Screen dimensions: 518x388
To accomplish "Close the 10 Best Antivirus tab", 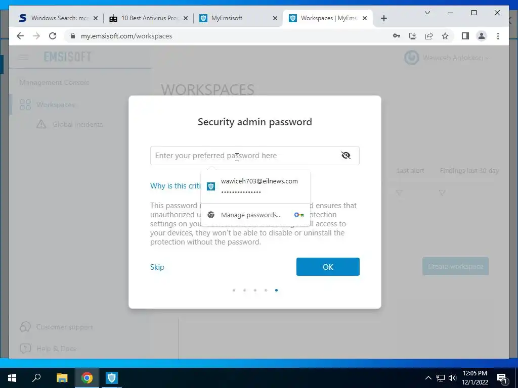I will [x=186, y=18].
